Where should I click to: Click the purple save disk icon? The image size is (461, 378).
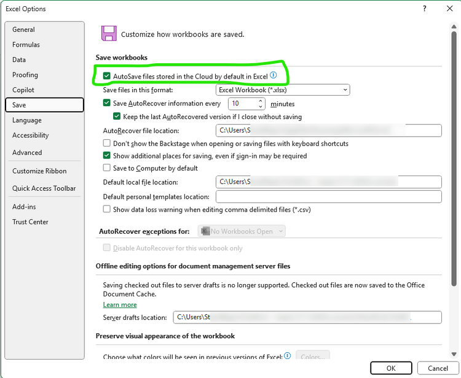pos(109,33)
